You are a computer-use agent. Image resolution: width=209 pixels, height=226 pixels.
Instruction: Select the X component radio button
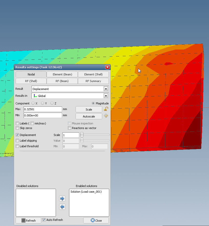pyautogui.click(x=33, y=103)
